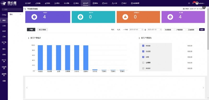Image resolution: width=209 pixels, height=100 pixels.
Task: Click the home icon in top bar
Action: (189, 3)
